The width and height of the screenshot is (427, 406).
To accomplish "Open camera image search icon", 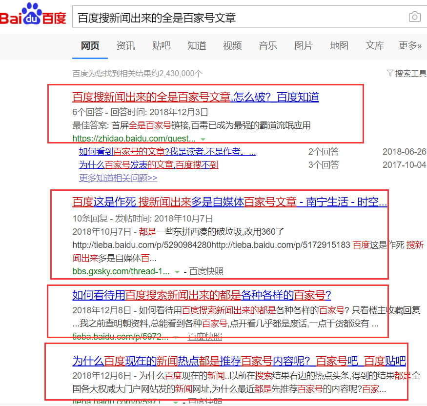I will (x=414, y=17).
